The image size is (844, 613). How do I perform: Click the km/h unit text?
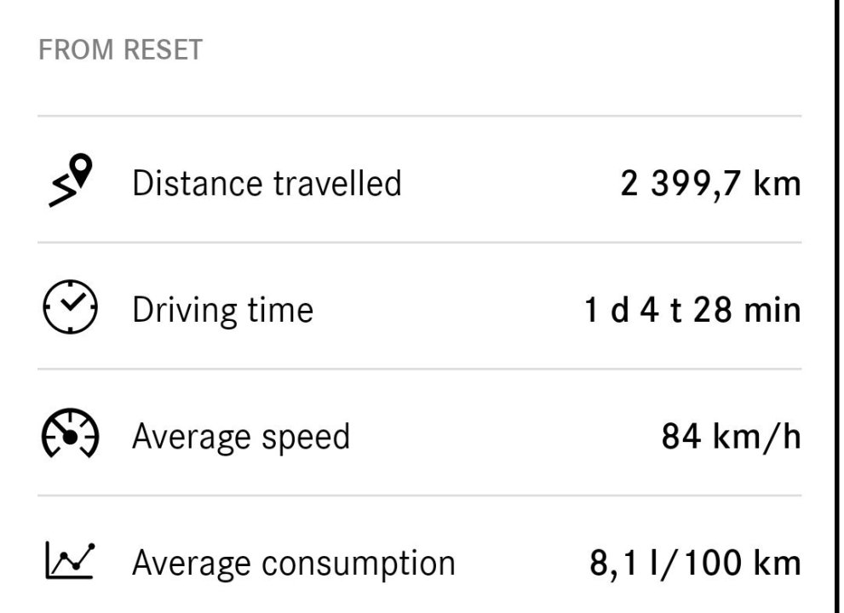point(756,437)
